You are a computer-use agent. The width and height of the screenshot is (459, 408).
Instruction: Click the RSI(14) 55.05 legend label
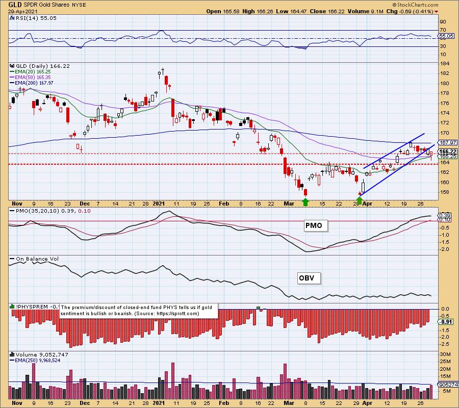point(36,18)
